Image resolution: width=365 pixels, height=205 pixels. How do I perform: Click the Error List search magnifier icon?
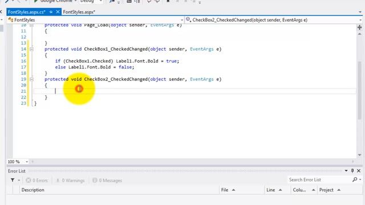(355, 179)
